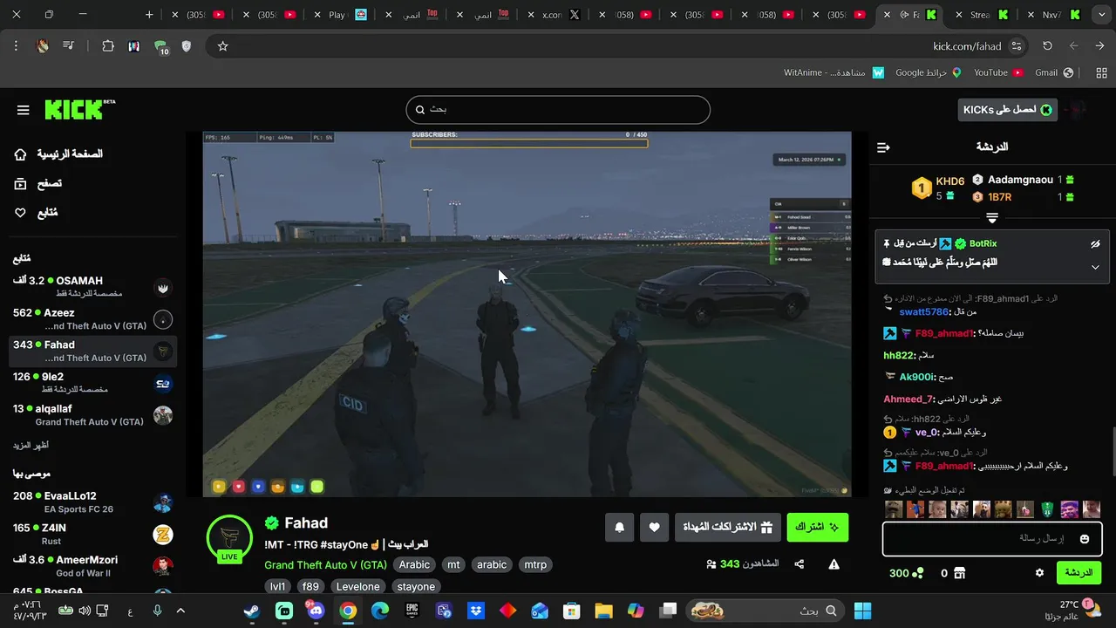The width and height of the screenshot is (1116, 628).
Task: Expand show more under following list
Action: (31, 446)
